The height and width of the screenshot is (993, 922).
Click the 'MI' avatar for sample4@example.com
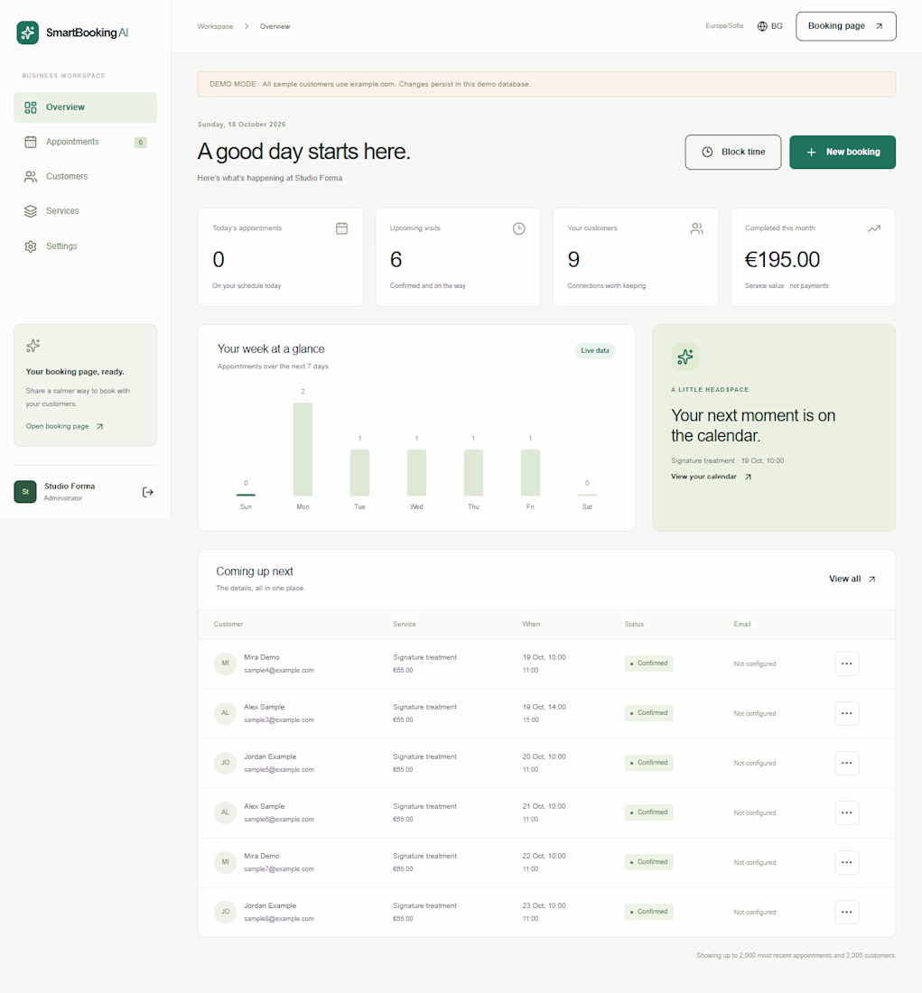(225, 664)
